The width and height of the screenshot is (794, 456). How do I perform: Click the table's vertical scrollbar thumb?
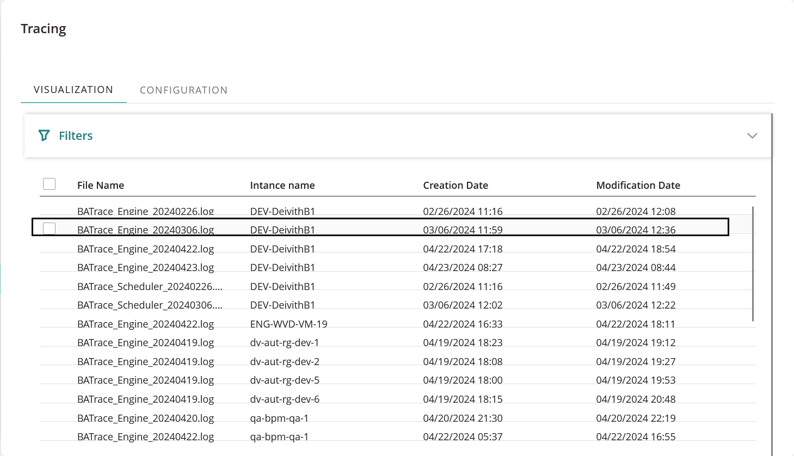(x=753, y=264)
